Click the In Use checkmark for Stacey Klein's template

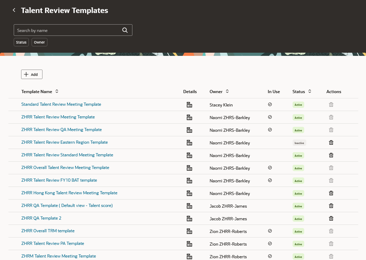(x=270, y=104)
